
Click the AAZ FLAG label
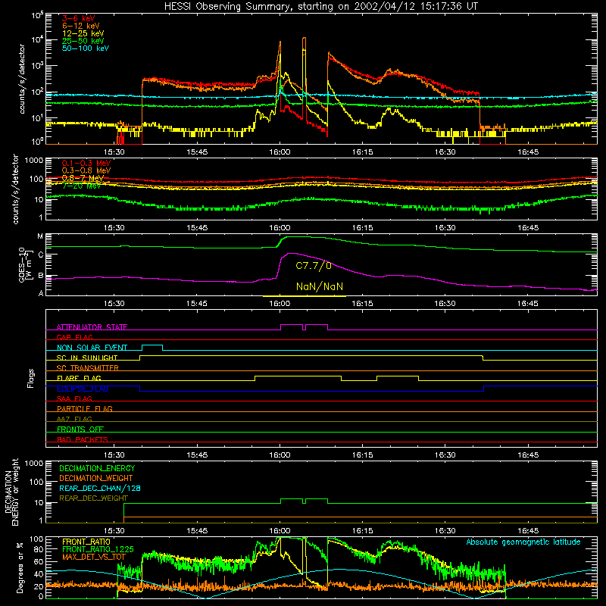click(74, 419)
